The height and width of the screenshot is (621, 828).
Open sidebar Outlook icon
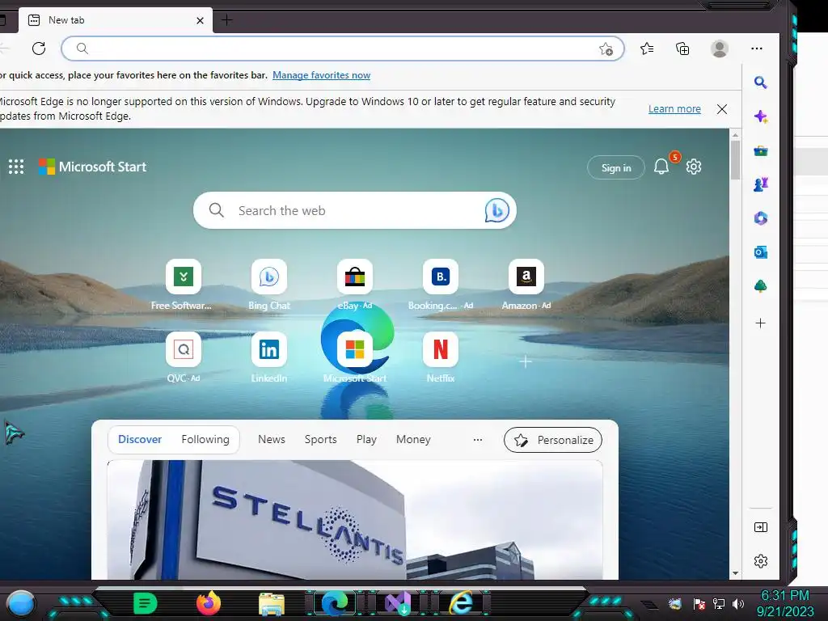click(760, 252)
